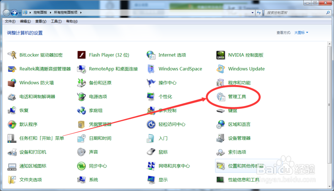Click 所有控制面板项 in the address breadcrumb
The height and width of the screenshot is (191, 334).
coord(65,13)
